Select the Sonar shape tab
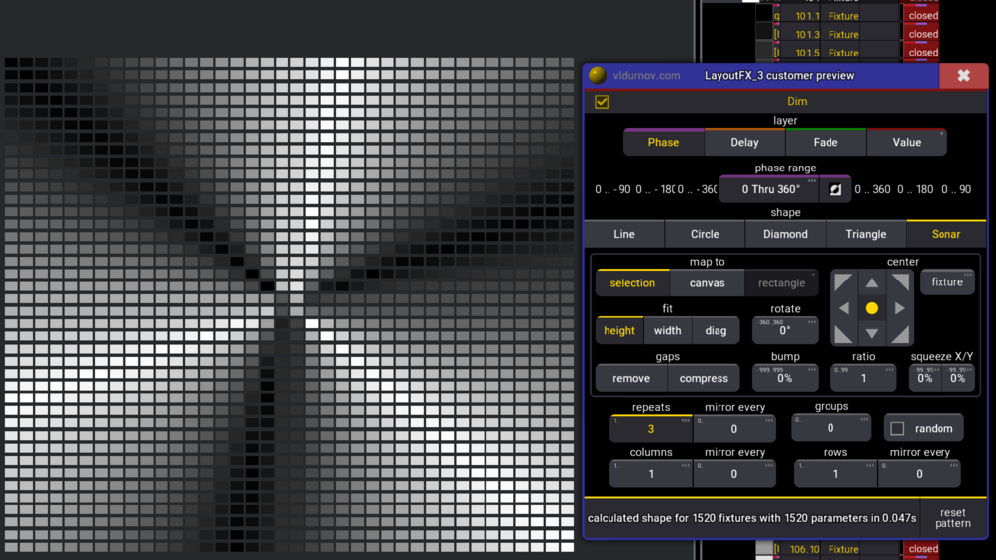The image size is (996, 560). pos(945,234)
